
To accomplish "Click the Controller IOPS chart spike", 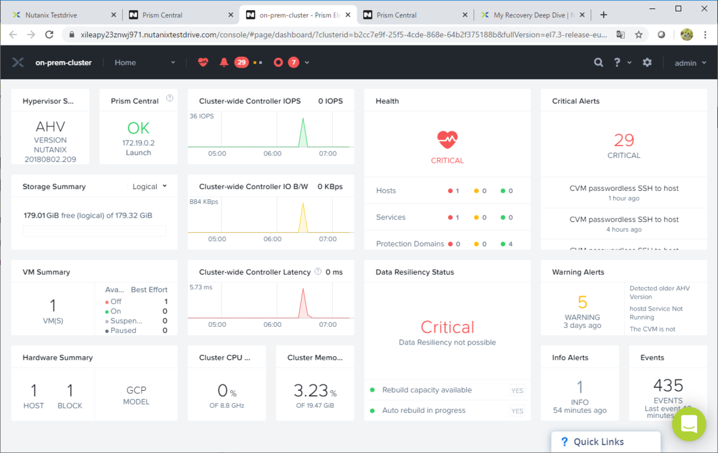I will [x=303, y=133].
